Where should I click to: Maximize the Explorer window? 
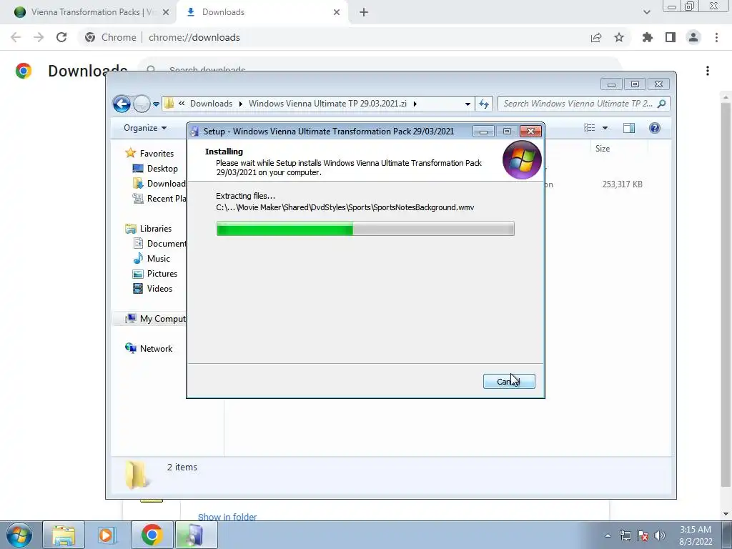tap(635, 84)
